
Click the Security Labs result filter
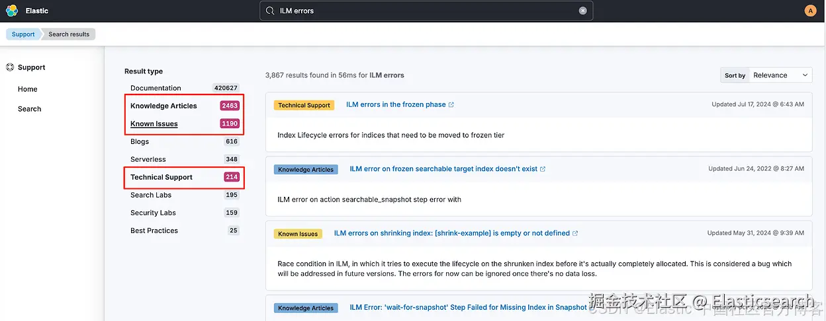153,213
